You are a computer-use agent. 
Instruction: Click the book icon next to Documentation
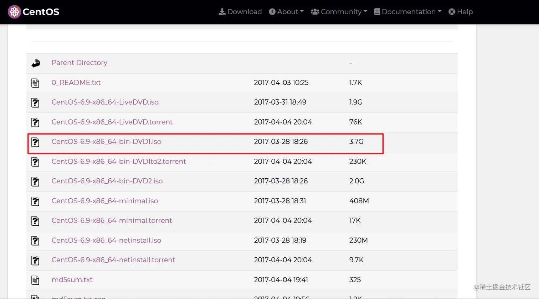click(x=377, y=12)
